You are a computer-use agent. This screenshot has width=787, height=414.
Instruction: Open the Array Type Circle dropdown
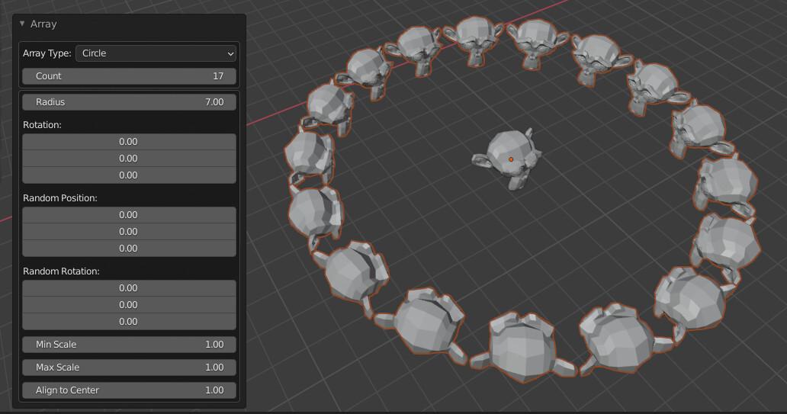(x=156, y=53)
